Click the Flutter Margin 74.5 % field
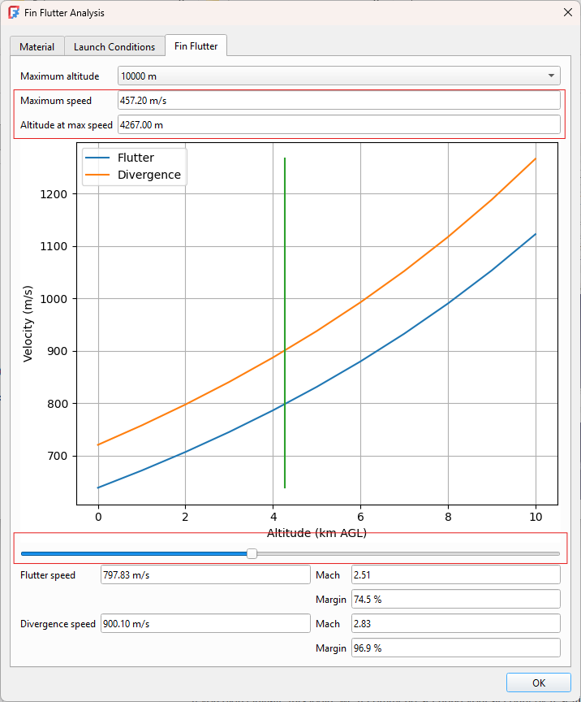Screen dimensions: 581x702 [454, 600]
